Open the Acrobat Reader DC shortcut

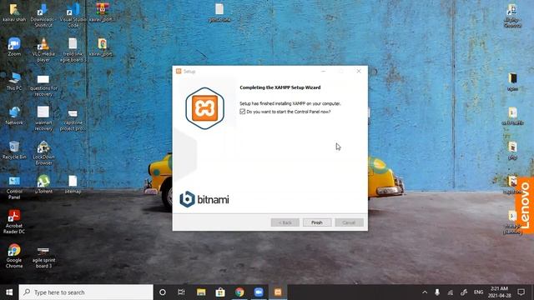coord(14,222)
